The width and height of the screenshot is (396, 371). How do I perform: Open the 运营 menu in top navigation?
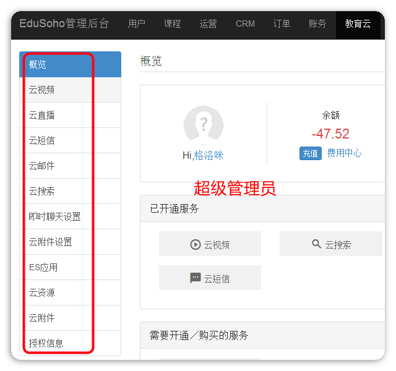pos(208,23)
